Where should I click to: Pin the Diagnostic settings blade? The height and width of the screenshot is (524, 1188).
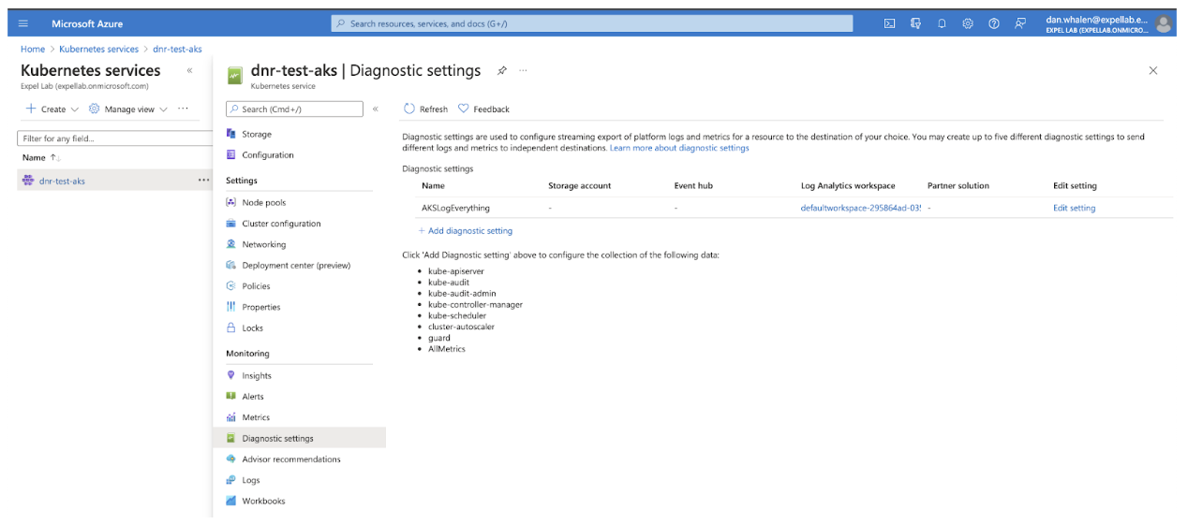point(502,70)
